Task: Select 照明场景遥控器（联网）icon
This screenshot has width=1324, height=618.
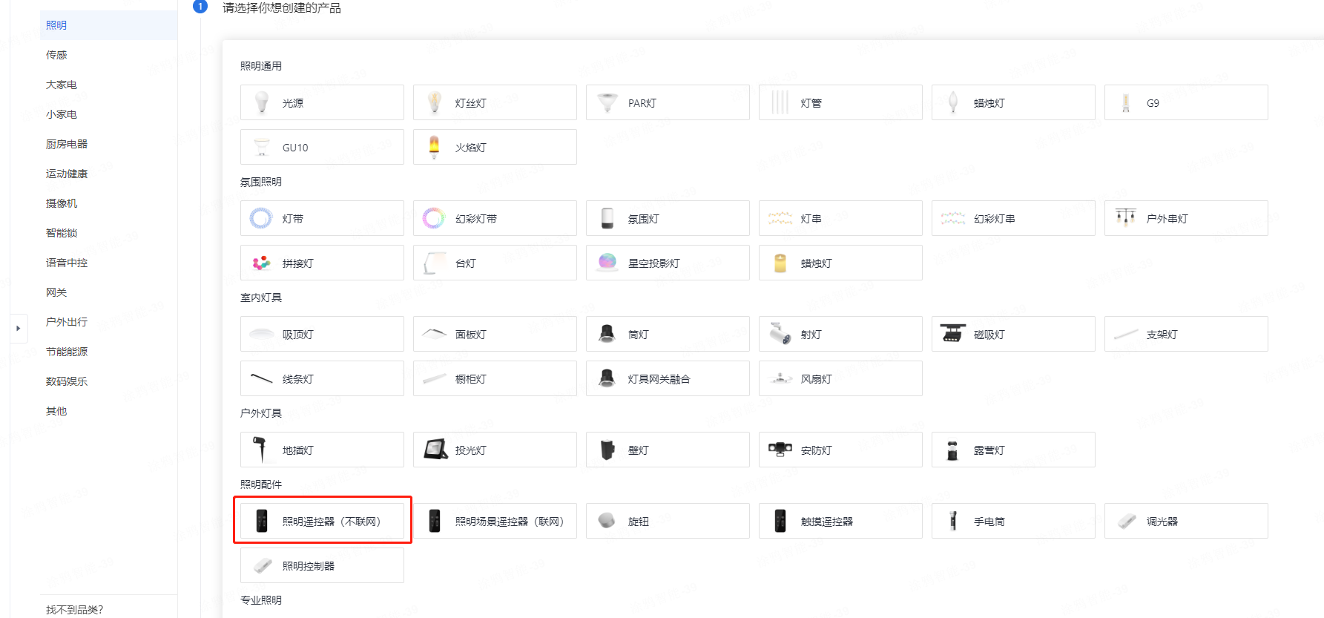Action: (435, 521)
